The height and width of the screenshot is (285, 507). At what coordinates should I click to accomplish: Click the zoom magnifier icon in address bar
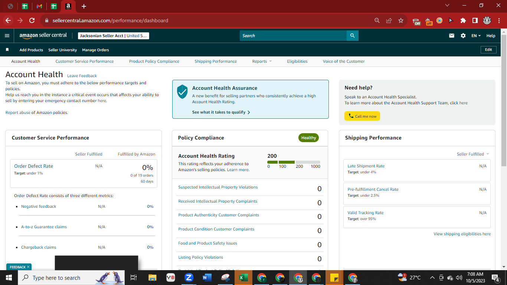[377, 20]
